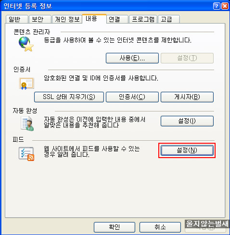230x235 pixels.
Task: Select the 개인 정보 tab
Action: (x=67, y=19)
